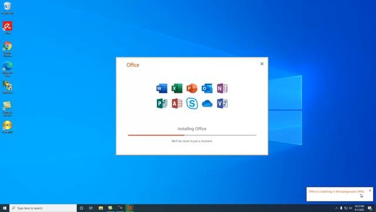Click the Access icon in installer window
376x212 pixels.
click(177, 104)
